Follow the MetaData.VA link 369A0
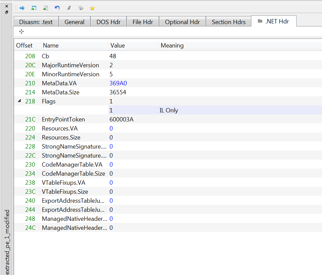The height and width of the screenshot is (275, 322). [118, 83]
